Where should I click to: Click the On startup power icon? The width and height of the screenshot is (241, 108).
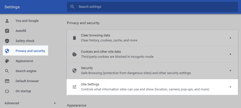tap(7, 91)
